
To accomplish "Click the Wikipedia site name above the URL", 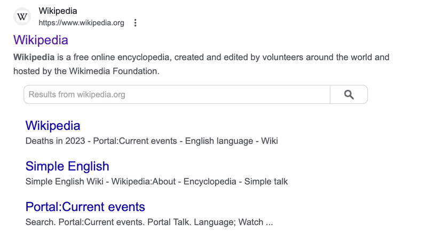I will coord(58,11).
